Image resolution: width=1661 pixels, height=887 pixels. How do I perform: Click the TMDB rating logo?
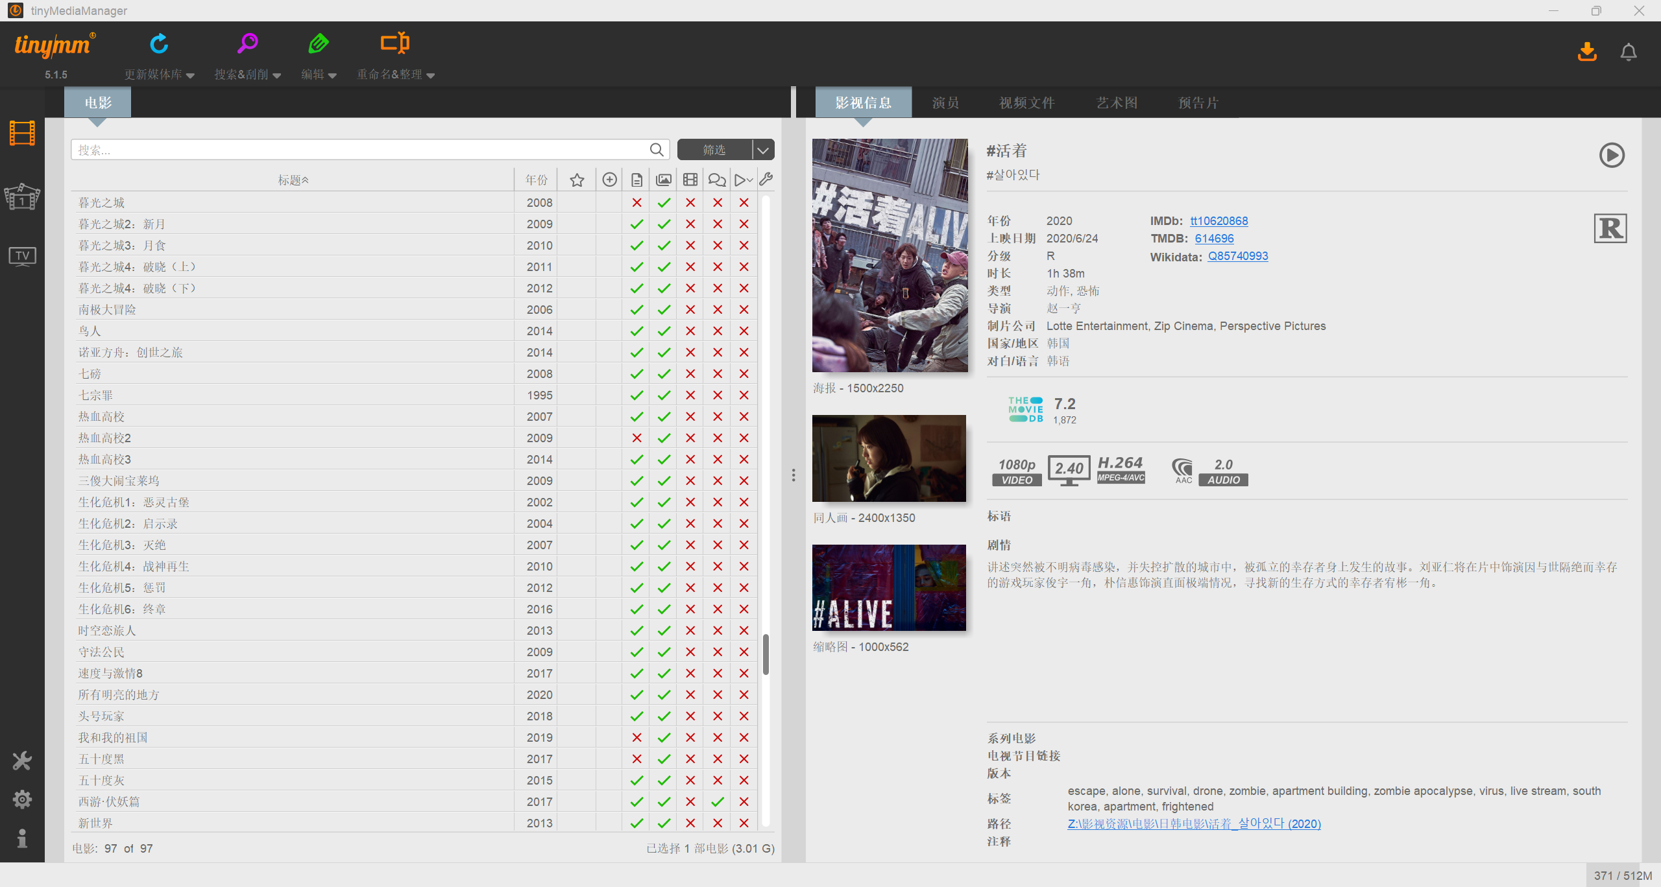tap(1026, 410)
